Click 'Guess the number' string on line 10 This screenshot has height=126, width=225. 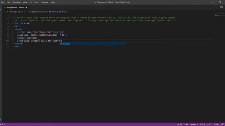pyautogui.click(x=50, y=41)
